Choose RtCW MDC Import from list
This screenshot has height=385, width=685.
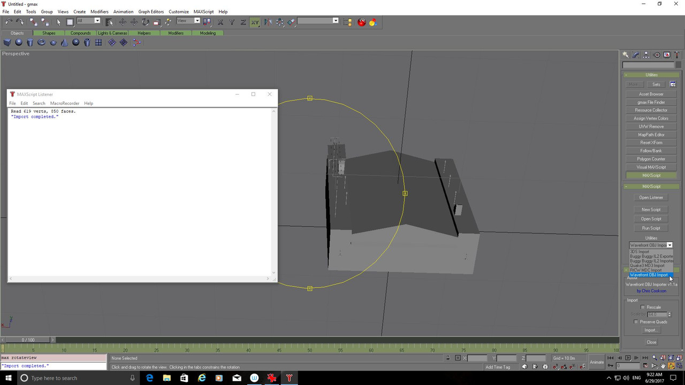click(651, 270)
